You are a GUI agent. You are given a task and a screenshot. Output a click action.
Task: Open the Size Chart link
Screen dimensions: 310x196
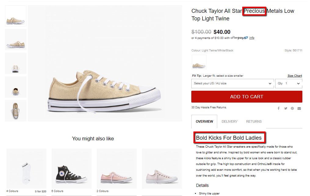click(x=295, y=76)
